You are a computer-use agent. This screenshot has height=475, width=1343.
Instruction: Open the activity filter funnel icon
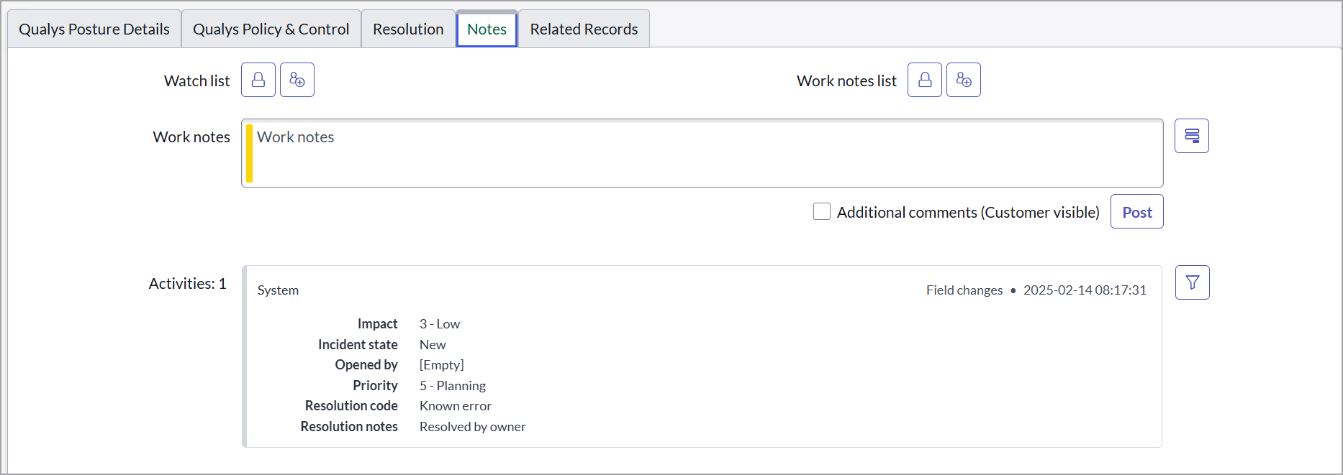click(1193, 282)
